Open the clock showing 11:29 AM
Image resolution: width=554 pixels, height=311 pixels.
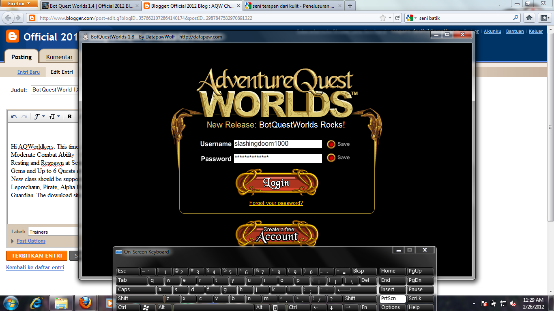point(533,303)
